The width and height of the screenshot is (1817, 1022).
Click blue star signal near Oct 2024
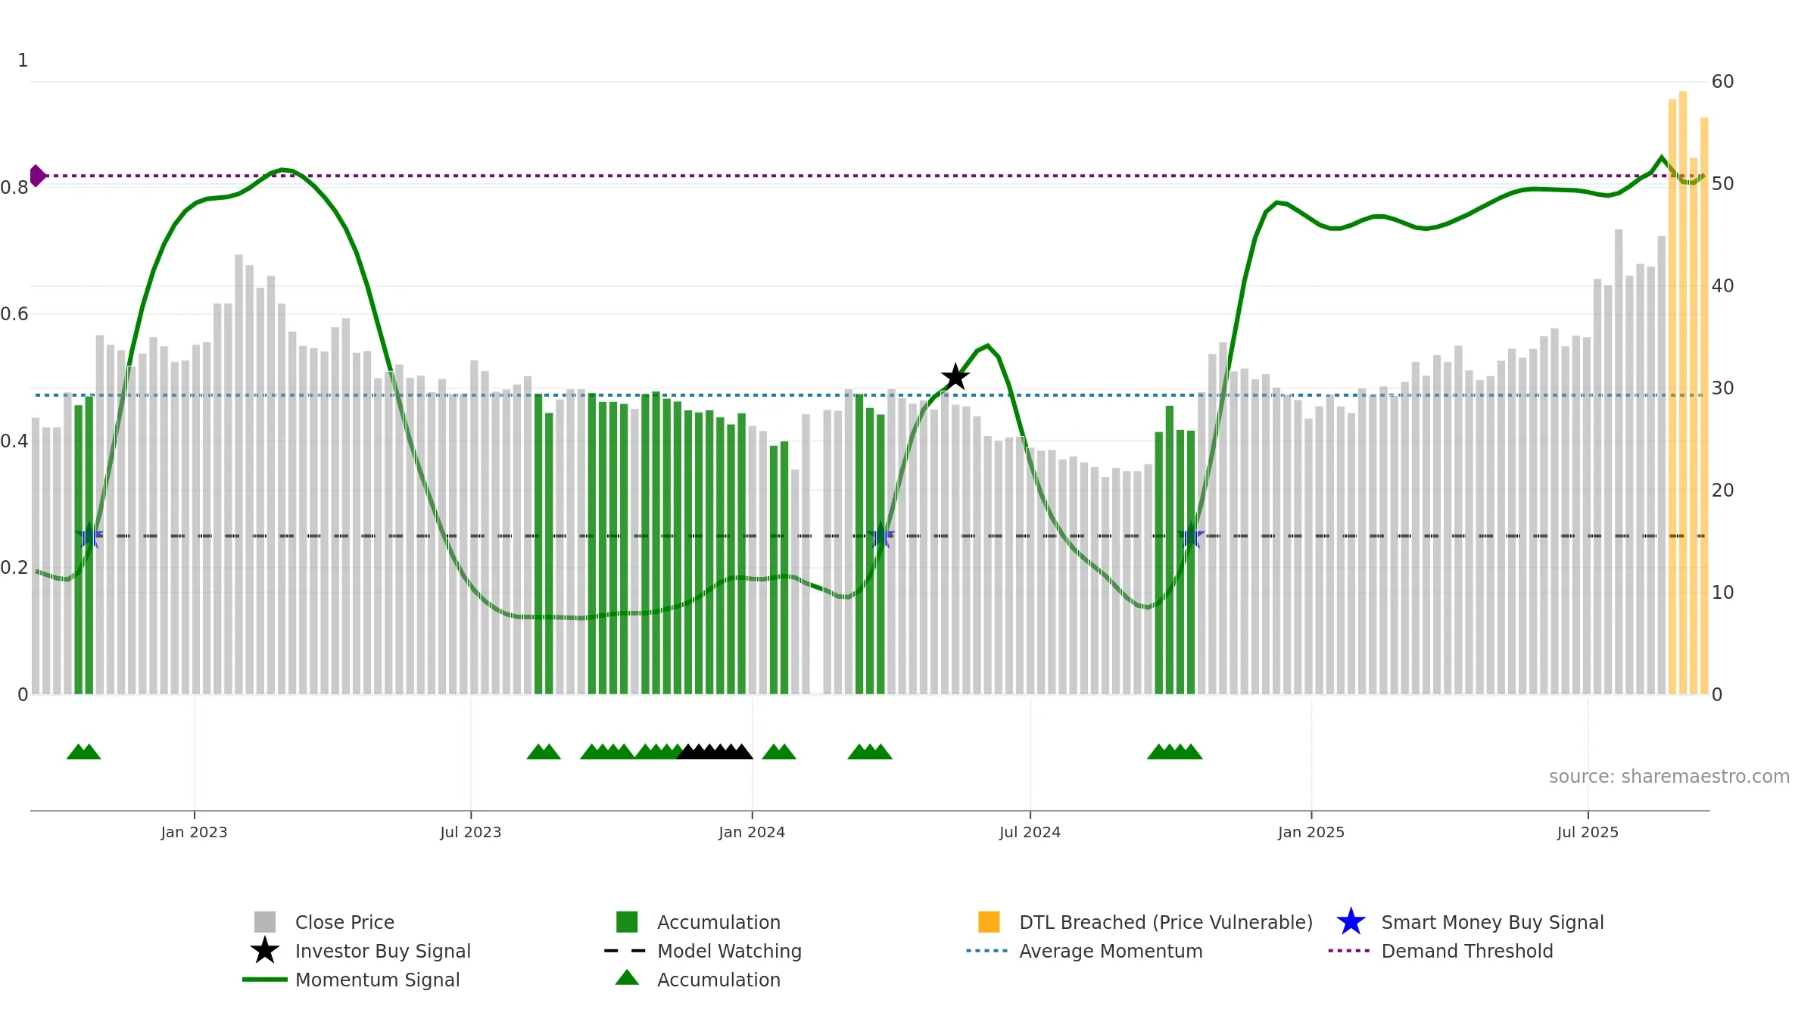(1191, 536)
